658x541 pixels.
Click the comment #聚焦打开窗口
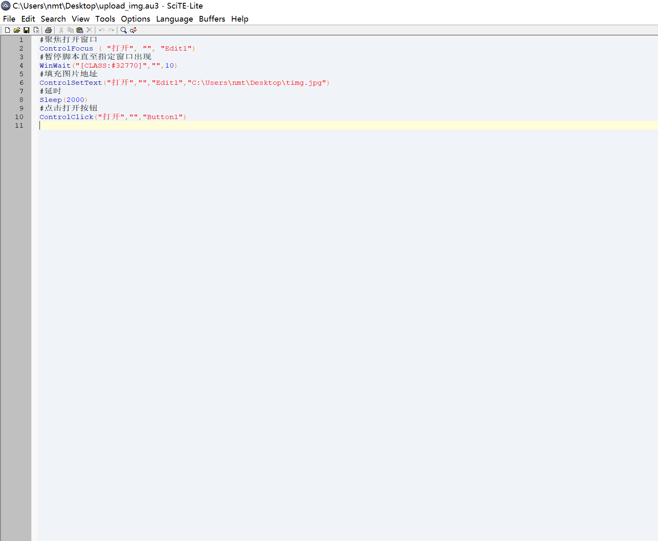click(68, 40)
